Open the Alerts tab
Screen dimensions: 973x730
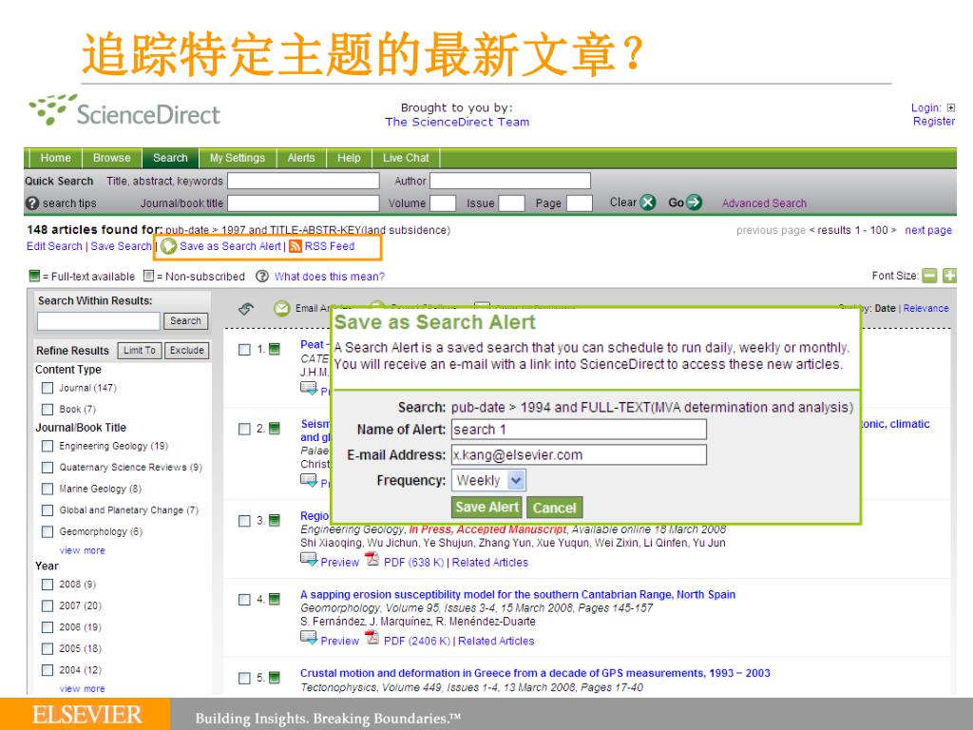pos(301,158)
